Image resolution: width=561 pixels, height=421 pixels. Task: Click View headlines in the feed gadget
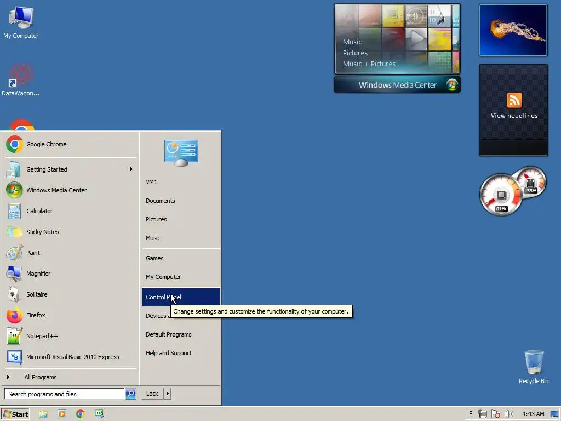(x=514, y=116)
